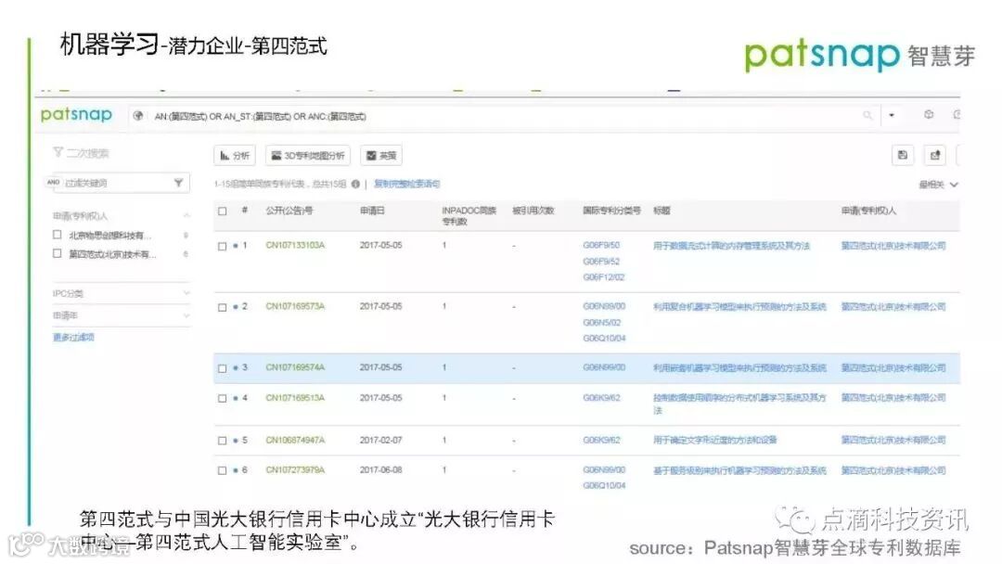The width and height of the screenshot is (1002, 564).
Task: Open the caret dropdown beside the search box
Action: 892,115
